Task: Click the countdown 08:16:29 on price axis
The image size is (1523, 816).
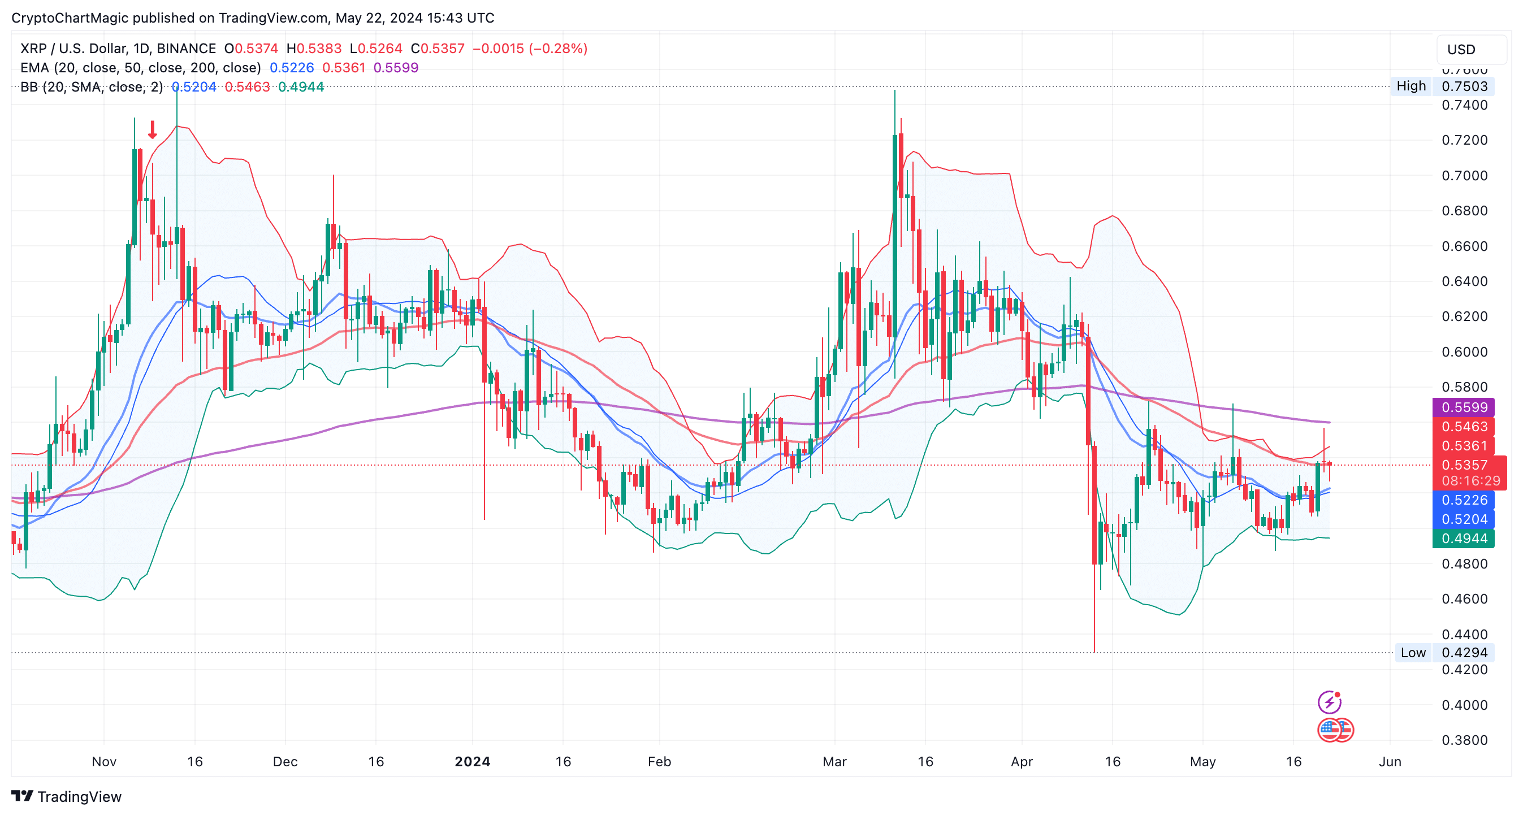Action: coord(1470,481)
